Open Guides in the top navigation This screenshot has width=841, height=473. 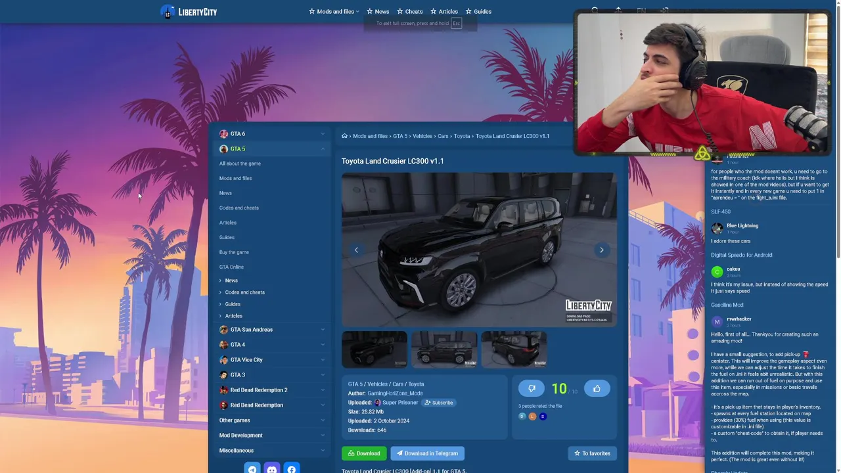click(x=478, y=11)
